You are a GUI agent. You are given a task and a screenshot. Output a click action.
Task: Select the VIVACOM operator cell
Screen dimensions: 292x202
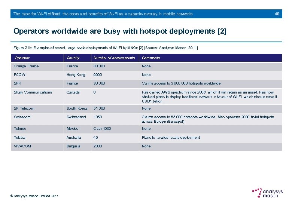coord(37,146)
